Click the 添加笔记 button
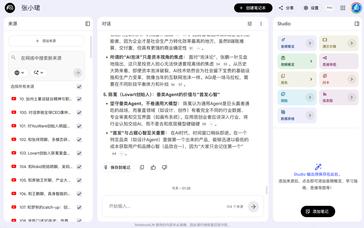This screenshot has width=364, height=228. tap(318, 211)
